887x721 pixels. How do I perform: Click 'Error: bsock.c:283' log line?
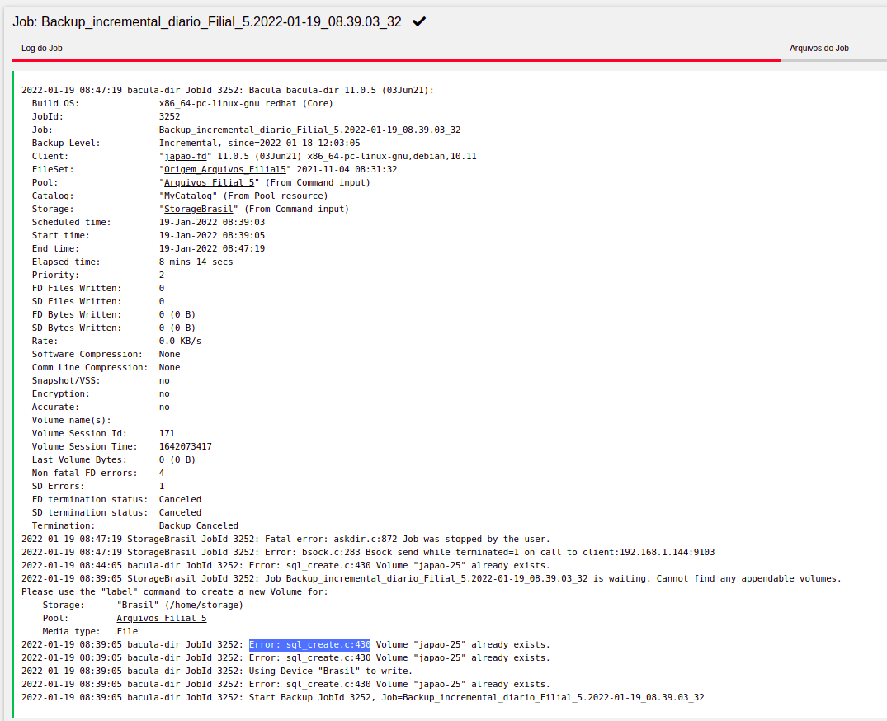tap(368, 553)
